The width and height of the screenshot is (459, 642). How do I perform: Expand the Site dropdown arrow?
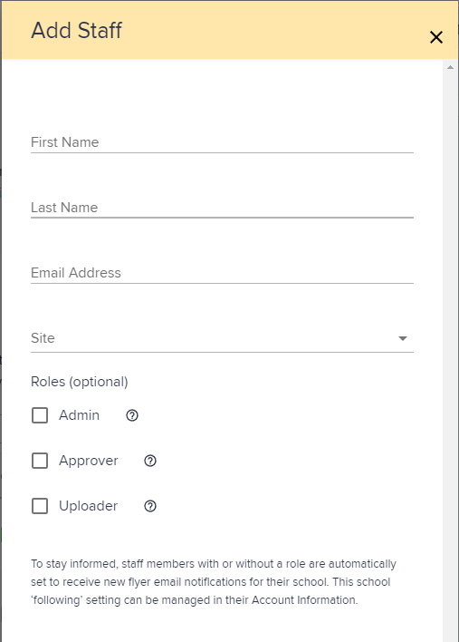[403, 338]
